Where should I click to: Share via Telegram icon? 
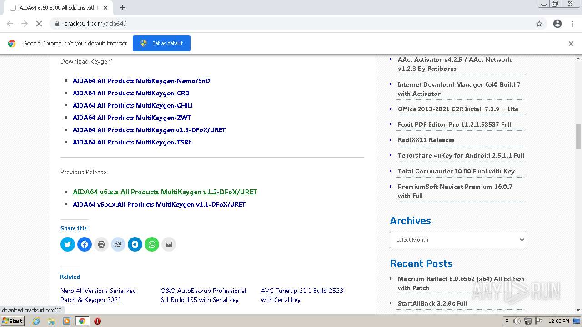coord(135,244)
